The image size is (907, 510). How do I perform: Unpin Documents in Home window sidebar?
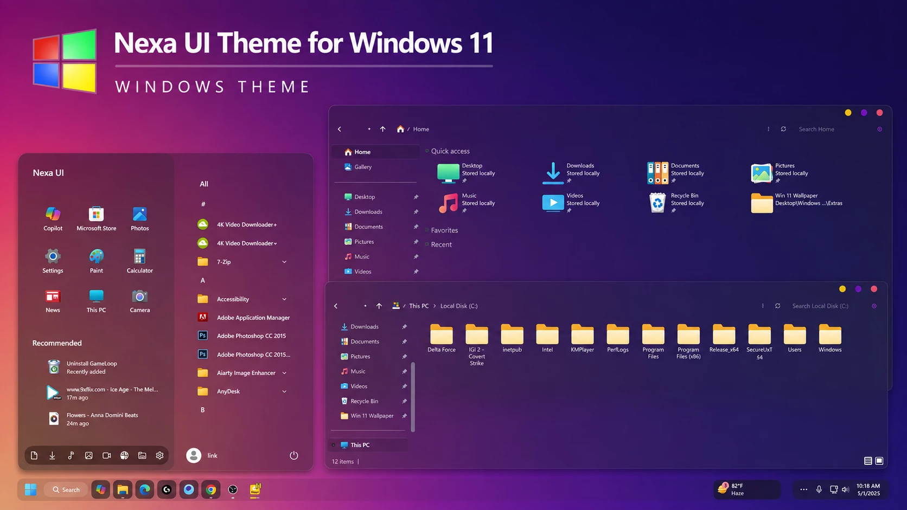[416, 227]
